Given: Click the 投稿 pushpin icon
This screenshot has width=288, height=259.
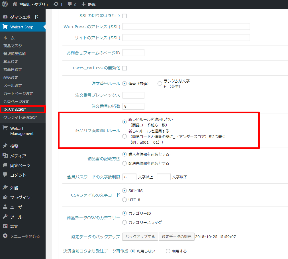Looking at the screenshot, I should (5, 146).
